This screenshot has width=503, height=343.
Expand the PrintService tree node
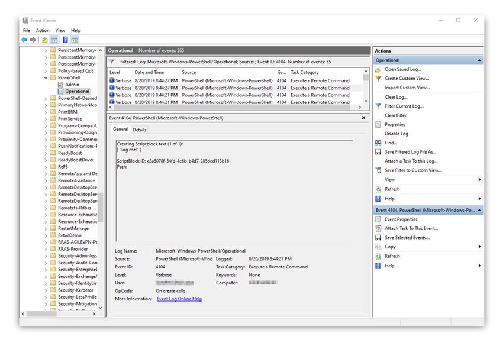(46, 119)
